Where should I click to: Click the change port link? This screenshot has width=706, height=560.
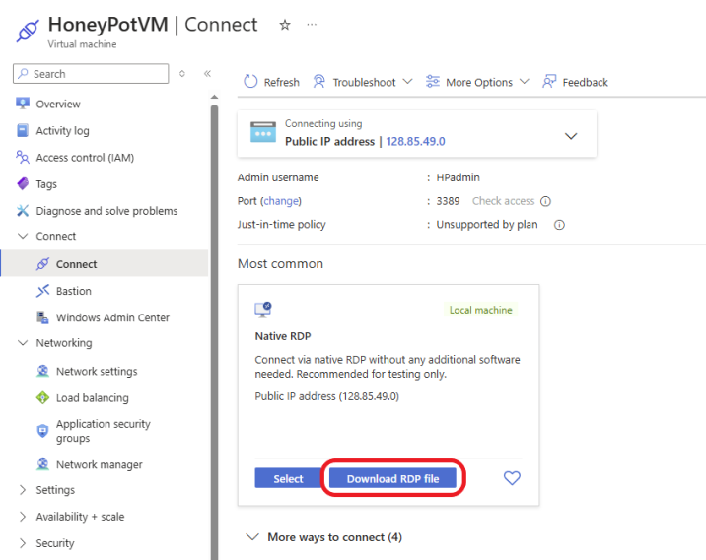(281, 201)
